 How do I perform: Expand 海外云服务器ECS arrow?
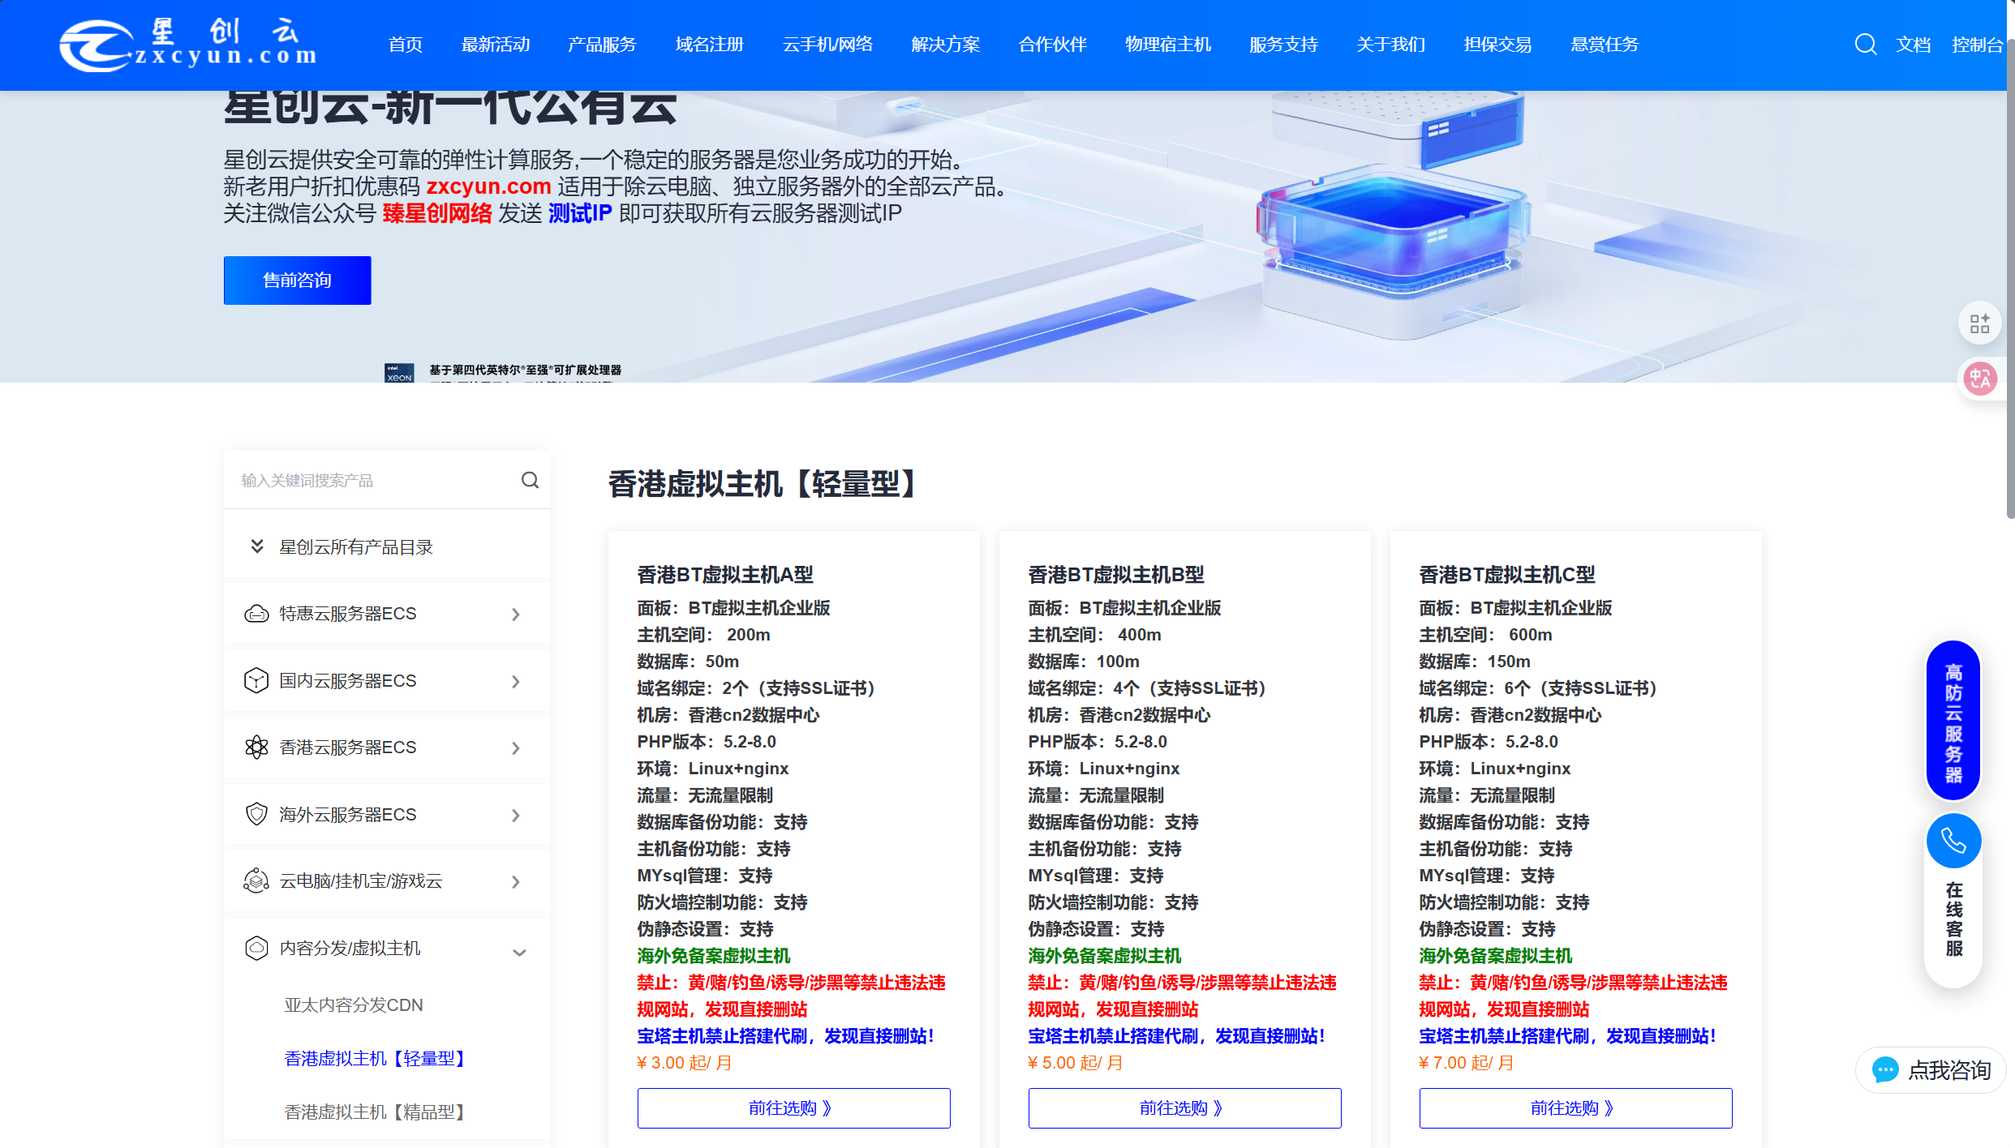click(516, 816)
